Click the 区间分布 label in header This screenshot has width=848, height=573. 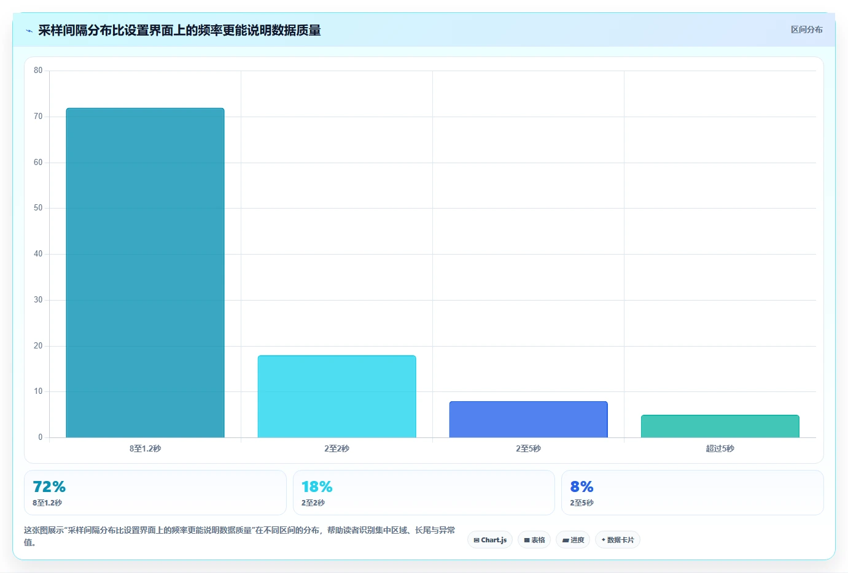pyautogui.click(x=806, y=29)
